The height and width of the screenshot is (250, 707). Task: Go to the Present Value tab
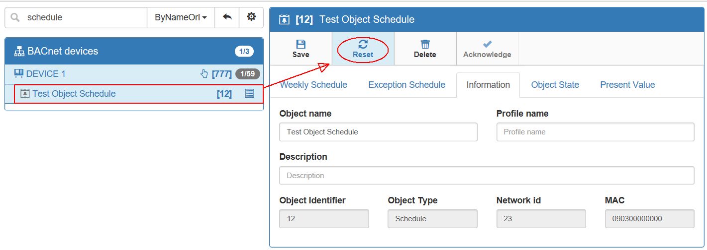(627, 85)
